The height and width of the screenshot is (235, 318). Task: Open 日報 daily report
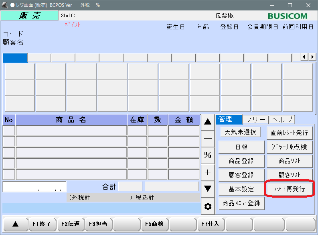(241, 147)
